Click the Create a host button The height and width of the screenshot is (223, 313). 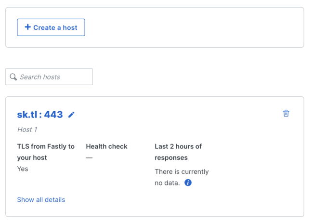pos(51,27)
